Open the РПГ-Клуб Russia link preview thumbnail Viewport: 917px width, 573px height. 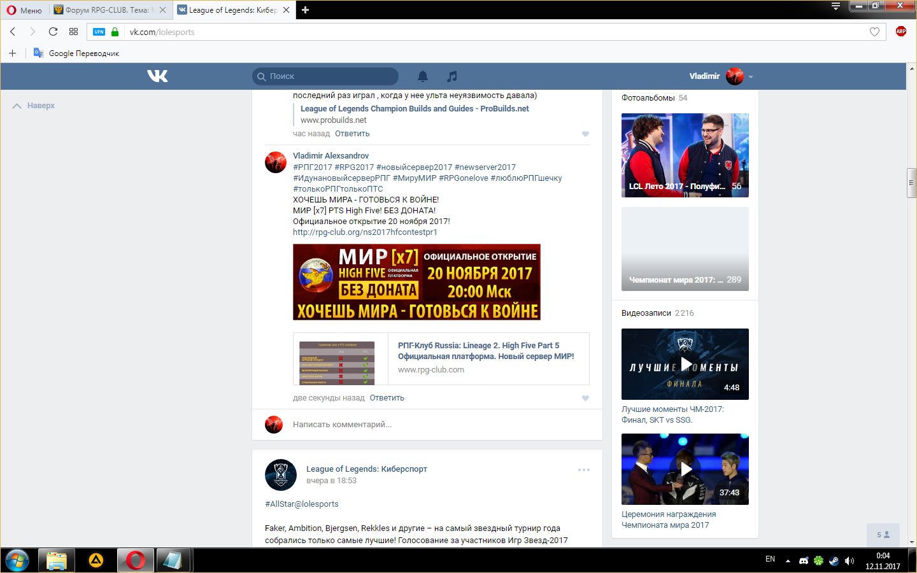337,363
